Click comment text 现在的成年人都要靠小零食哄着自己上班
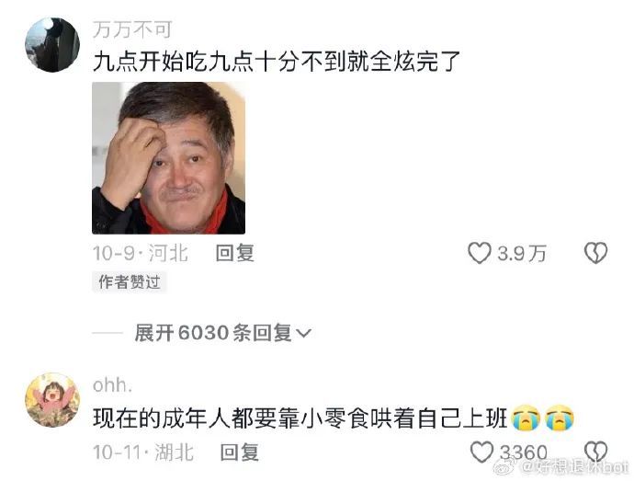The width and height of the screenshot is (634, 481). pyautogui.click(x=300, y=418)
